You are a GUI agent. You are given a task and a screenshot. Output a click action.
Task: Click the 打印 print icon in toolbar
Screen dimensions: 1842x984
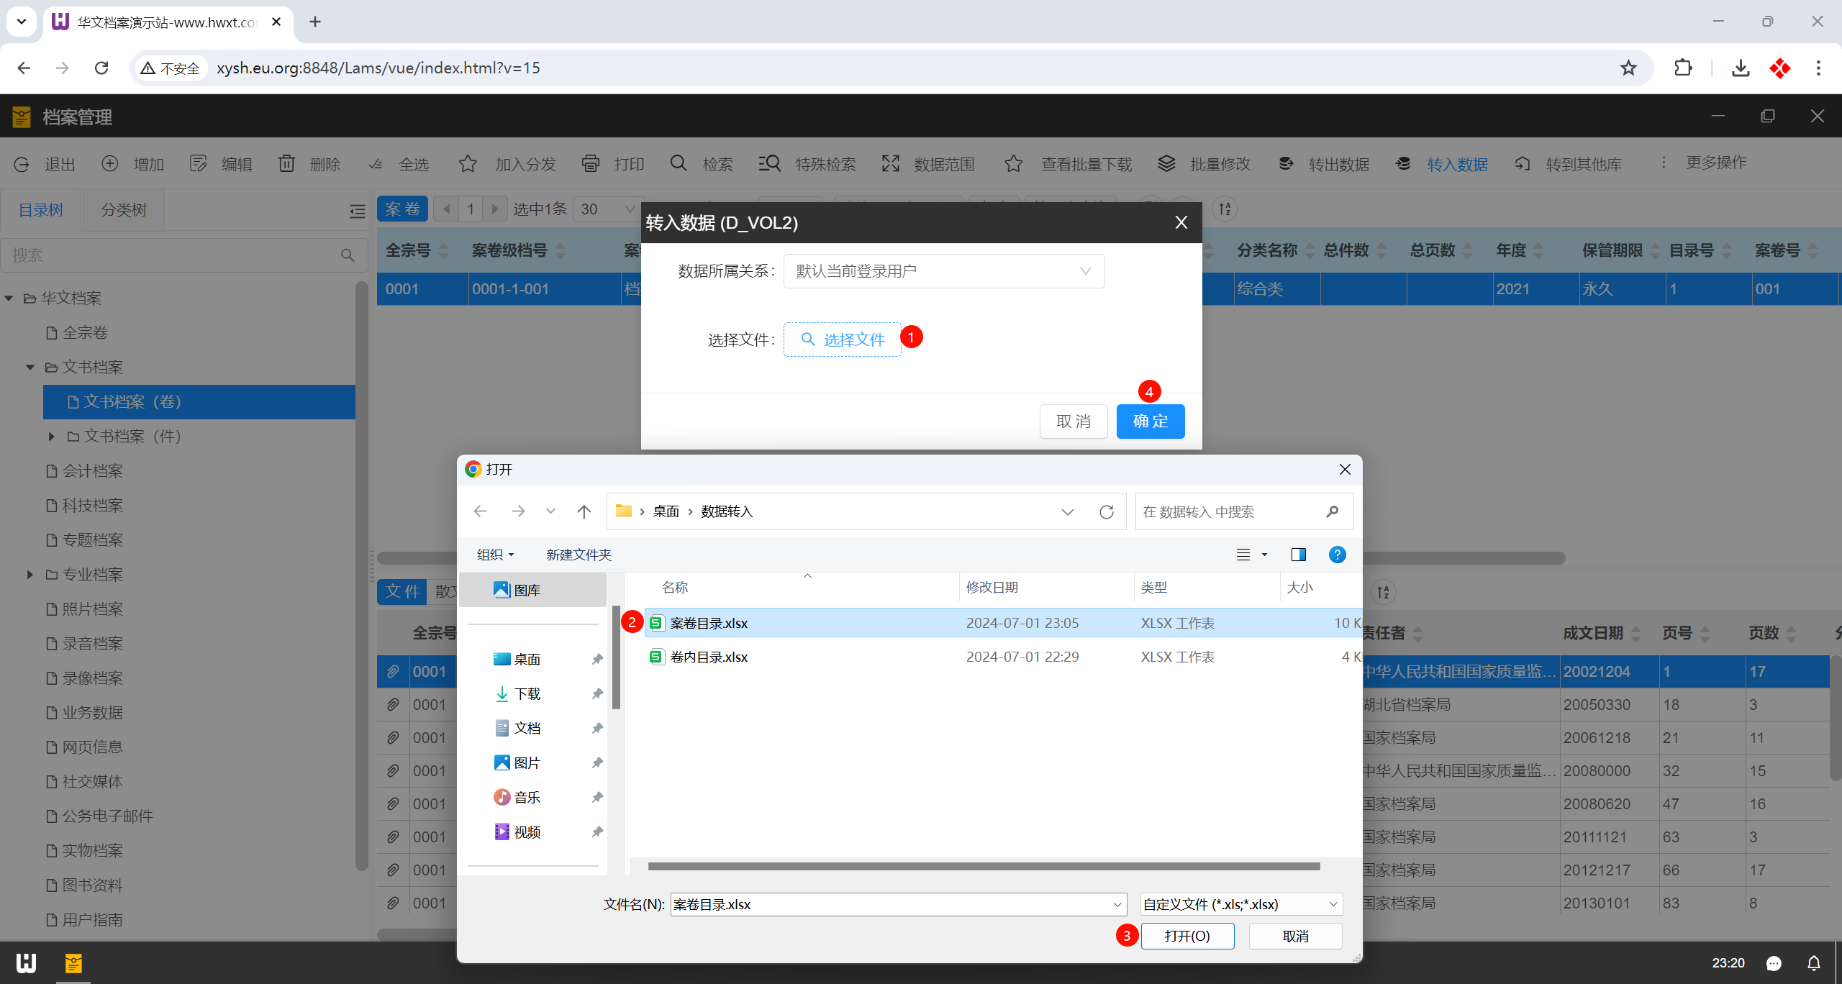tap(591, 164)
